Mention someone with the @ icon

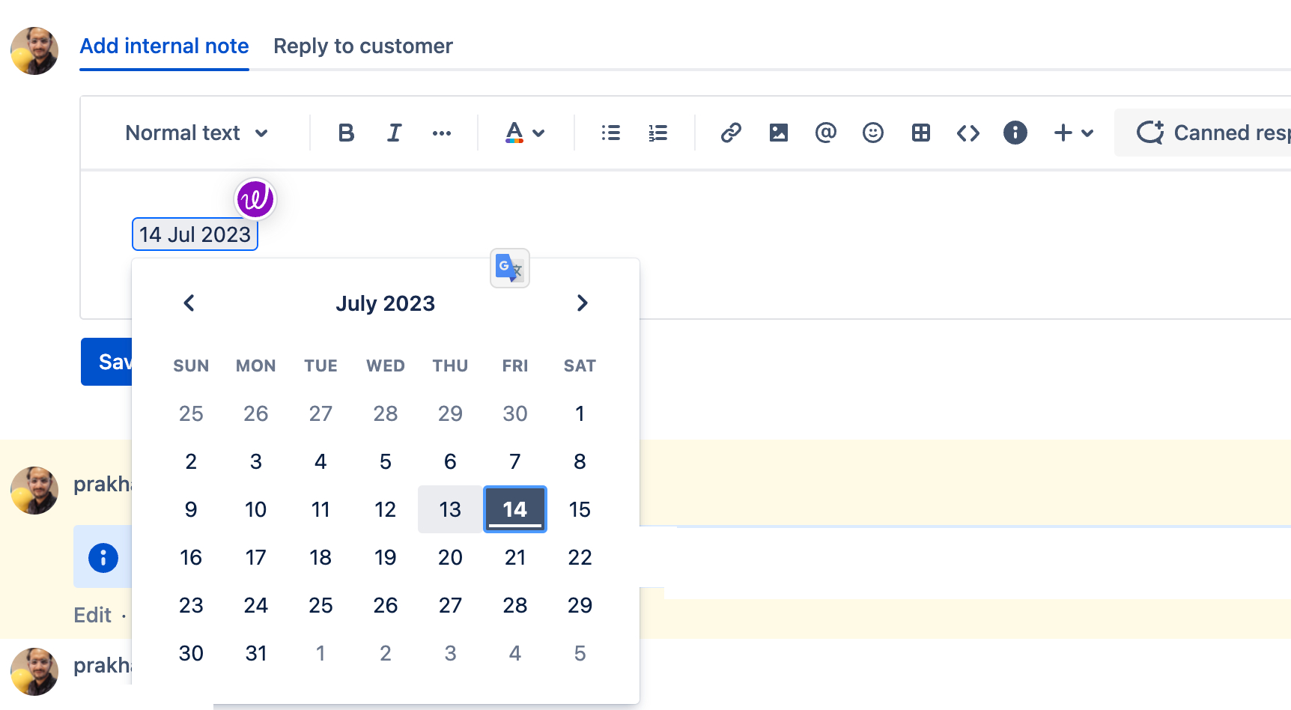825,133
